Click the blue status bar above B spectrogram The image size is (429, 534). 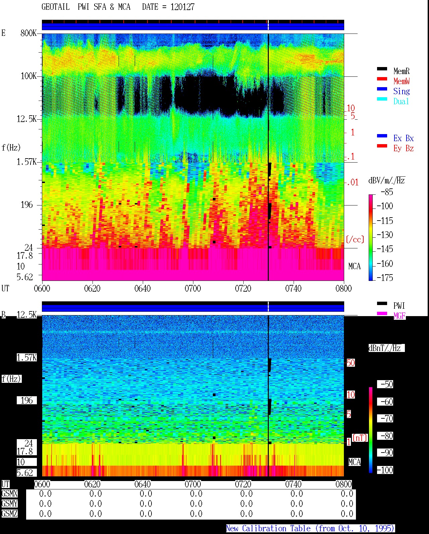point(193,307)
